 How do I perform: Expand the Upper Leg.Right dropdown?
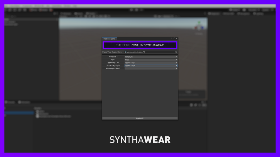pyautogui.click(x=151, y=66)
